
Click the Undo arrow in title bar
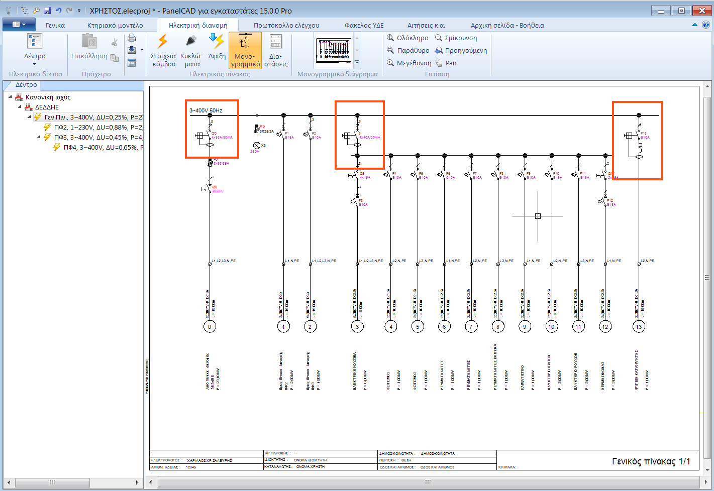coord(58,11)
